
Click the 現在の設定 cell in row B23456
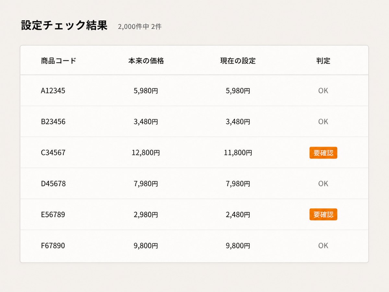(238, 122)
